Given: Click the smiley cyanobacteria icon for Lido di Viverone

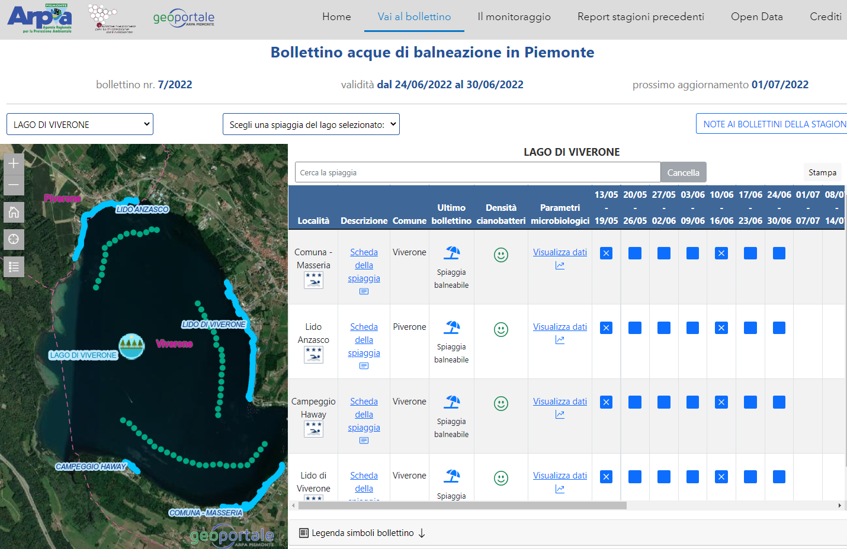Looking at the screenshot, I should coord(501,478).
